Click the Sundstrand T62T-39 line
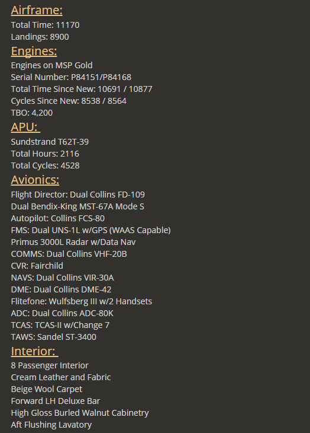Image resolution: width=310 pixels, height=433 pixels. pyautogui.click(x=50, y=142)
